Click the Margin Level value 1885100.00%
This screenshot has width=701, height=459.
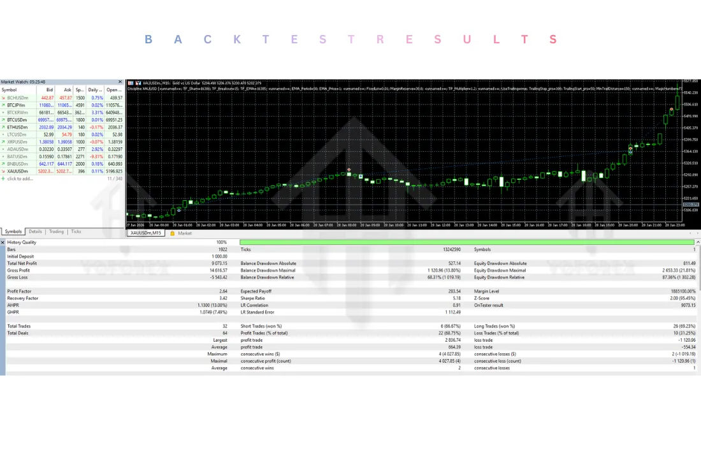(683, 291)
